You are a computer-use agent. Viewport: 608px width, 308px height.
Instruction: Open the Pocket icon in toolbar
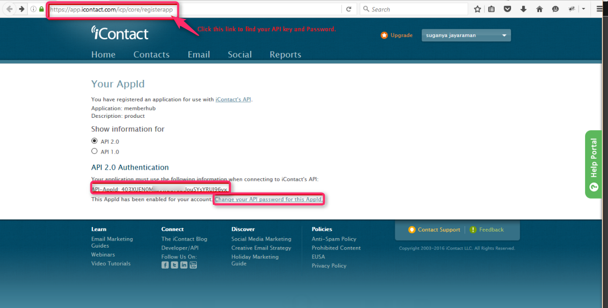point(507,9)
